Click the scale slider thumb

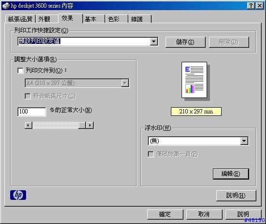82,125
